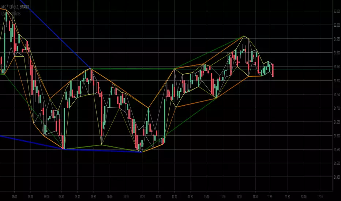Click the 09:30 time axis label
The image size is (341, 201).
[61, 197]
